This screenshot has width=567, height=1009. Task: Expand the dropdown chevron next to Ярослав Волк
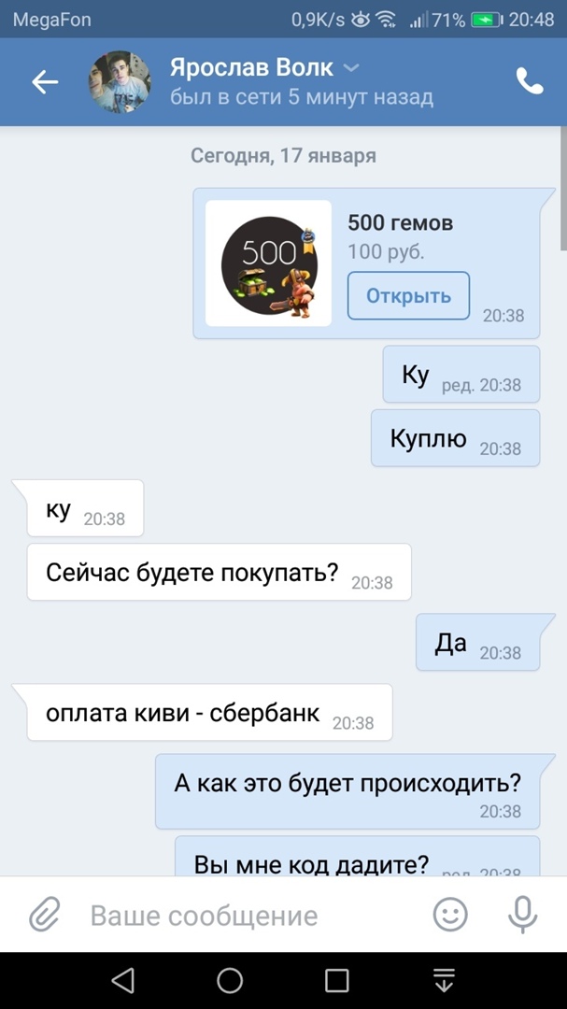click(x=350, y=67)
